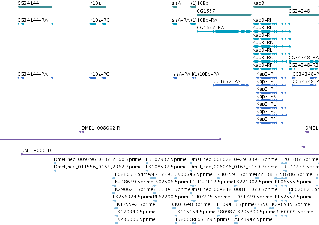The image size is (319, 225).
Task: Select the Kap3-PI protein label
Action: [x=265, y=82]
